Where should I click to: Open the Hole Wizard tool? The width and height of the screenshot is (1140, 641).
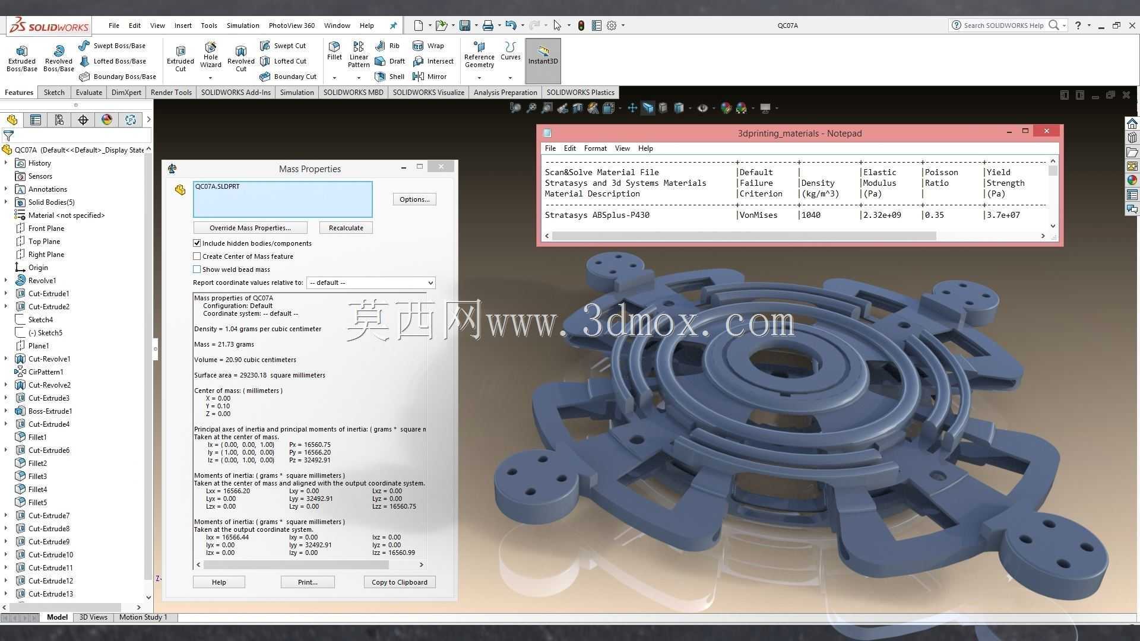pyautogui.click(x=210, y=55)
